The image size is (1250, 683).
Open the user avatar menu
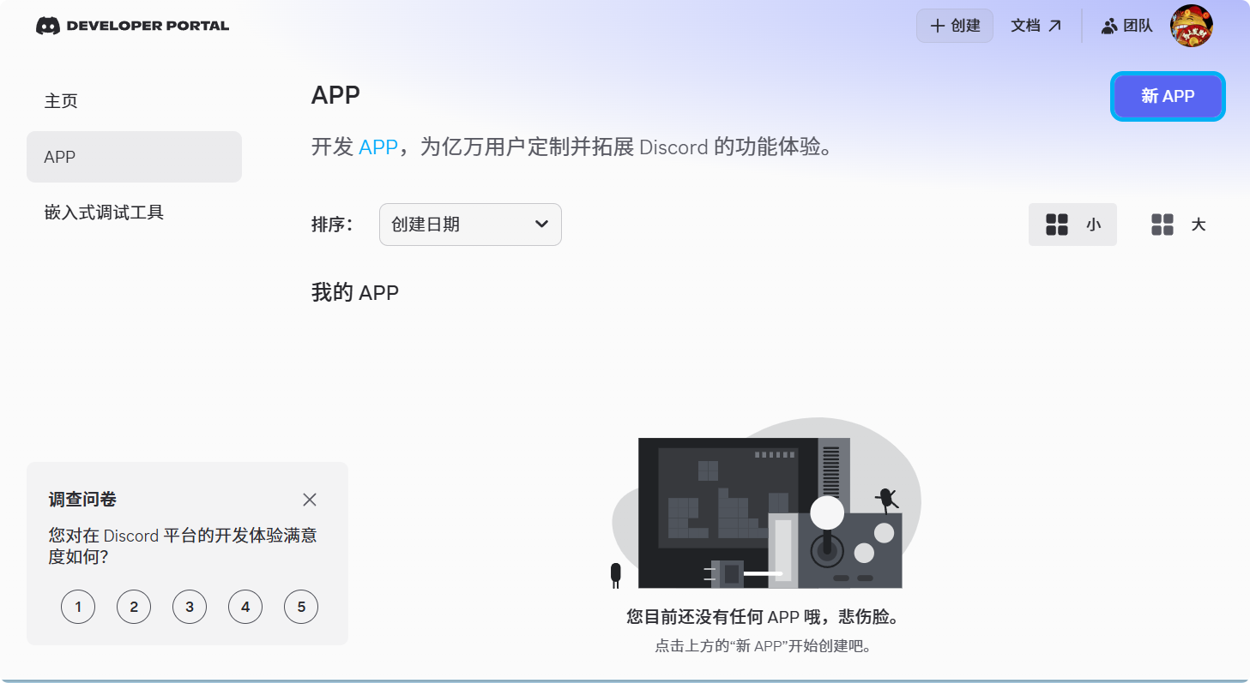1192,26
